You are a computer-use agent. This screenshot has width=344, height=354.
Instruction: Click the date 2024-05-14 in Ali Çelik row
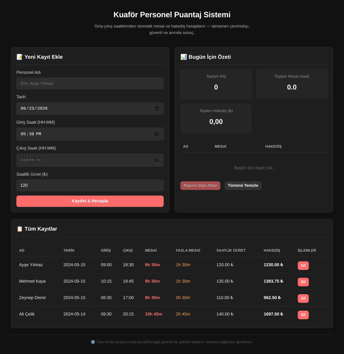coord(75,314)
